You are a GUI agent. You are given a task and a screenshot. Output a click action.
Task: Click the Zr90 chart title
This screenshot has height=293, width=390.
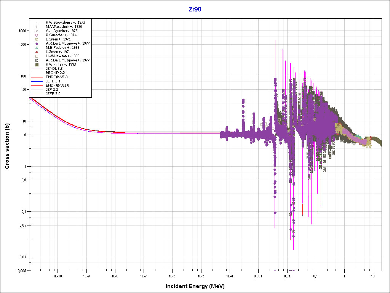pos(195,9)
